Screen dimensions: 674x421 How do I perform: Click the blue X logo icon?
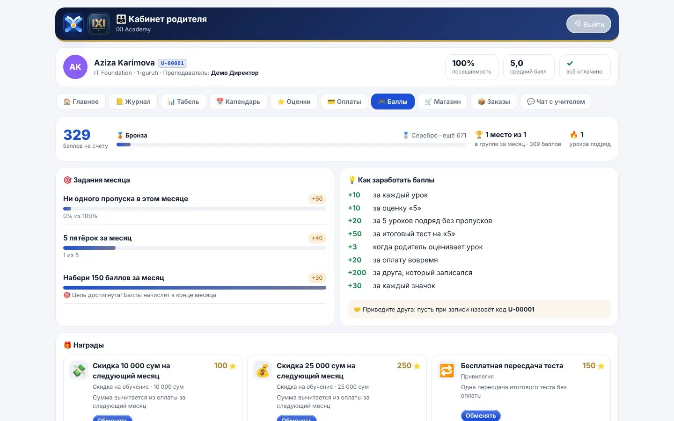pyautogui.click(x=73, y=24)
